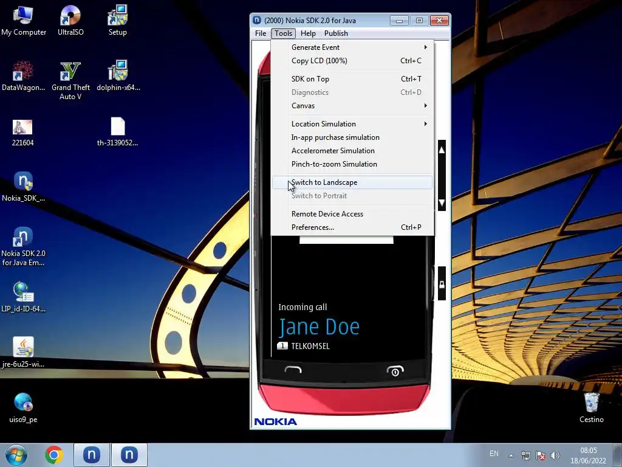Select Grand Theft Auto V shortcut
The width and height of the screenshot is (622, 467).
pos(70,81)
